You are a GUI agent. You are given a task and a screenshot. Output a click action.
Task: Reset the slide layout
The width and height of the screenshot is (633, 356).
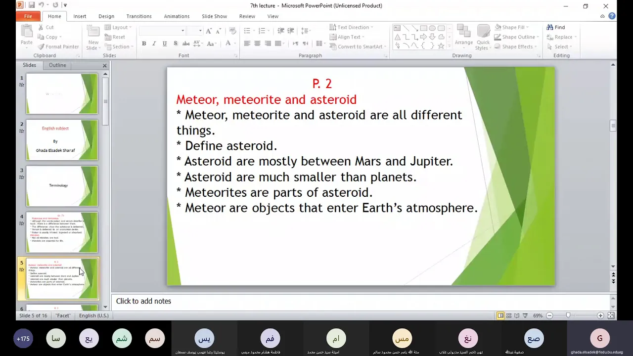(115, 37)
